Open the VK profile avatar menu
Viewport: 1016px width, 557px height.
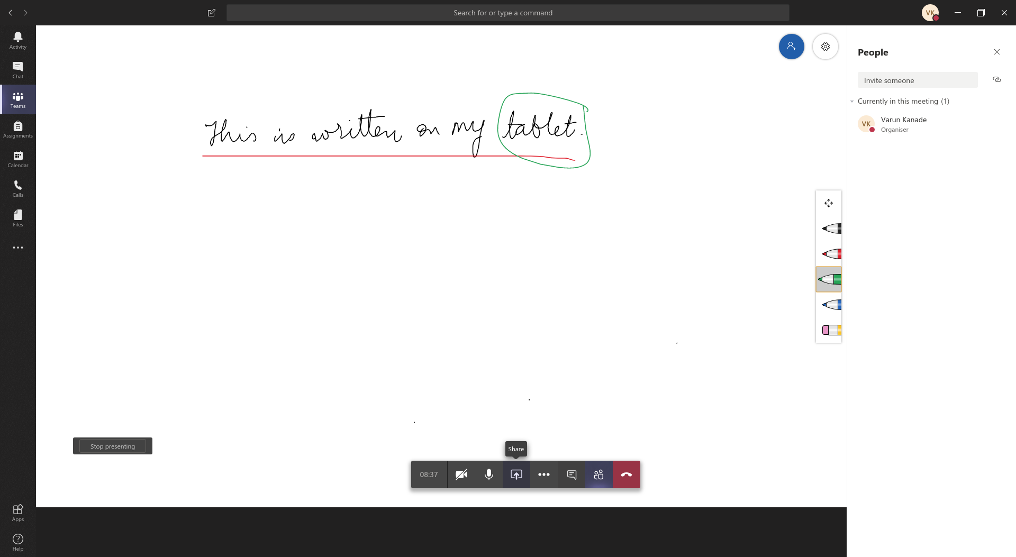pyautogui.click(x=930, y=13)
